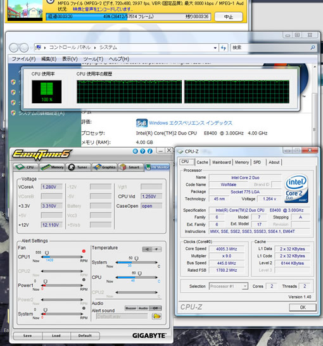Click the Back arrow in Control Panel window
The height and width of the screenshot is (346, 323).
pos(14,48)
